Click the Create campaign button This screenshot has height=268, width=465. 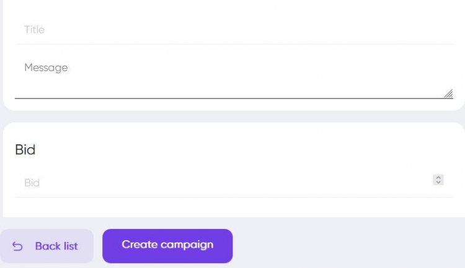click(x=167, y=246)
